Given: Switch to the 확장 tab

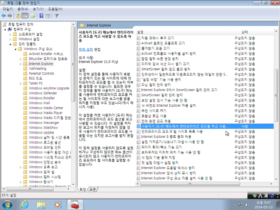Looking at the screenshot, I should 83,189.
